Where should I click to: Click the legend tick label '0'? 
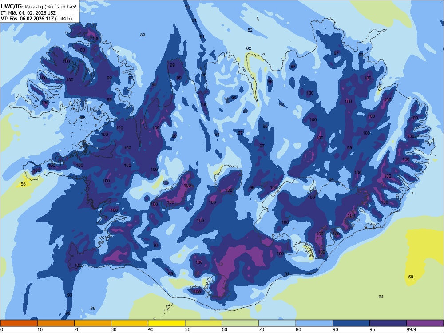tap(2, 329)
